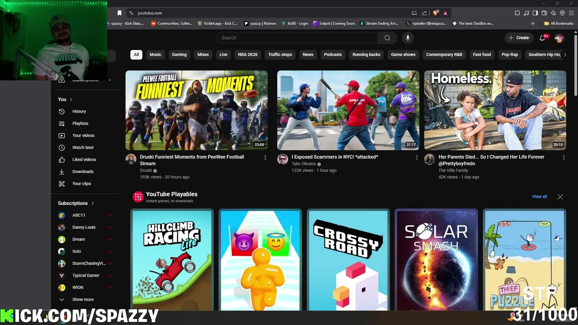Open more options for Her Parents Died video

click(564, 158)
